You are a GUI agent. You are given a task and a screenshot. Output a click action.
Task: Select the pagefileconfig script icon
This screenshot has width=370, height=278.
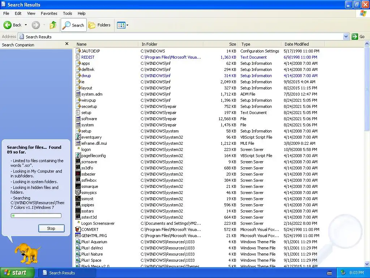point(78,155)
